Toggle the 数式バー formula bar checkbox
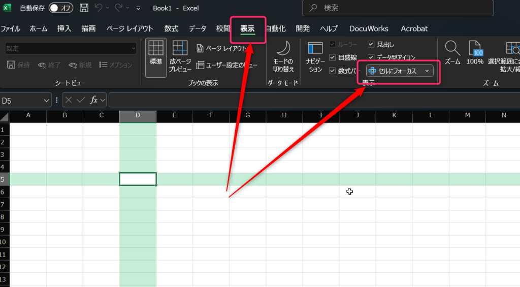The image size is (520, 287). pos(333,71)
